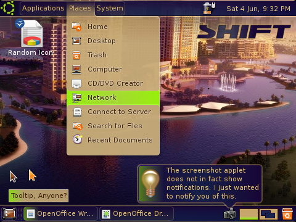The height and width of the screenshot is (222, 296).
Task: Click the Desktop entry's icon
Action: coord(76,41)
